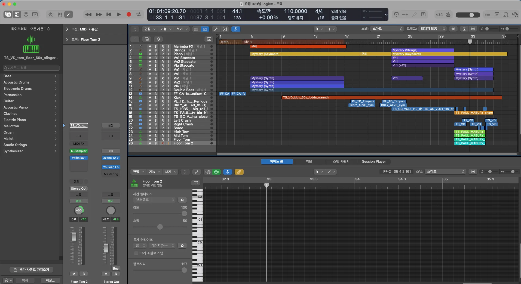Screen dimensions: 521x284
Task: Expand the Acoustic Drums library category
Action: [x=30, y=82]
